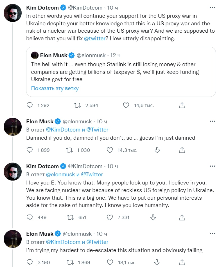
Task: Like the 'I love you E' tweet
Action: point(110,217)
